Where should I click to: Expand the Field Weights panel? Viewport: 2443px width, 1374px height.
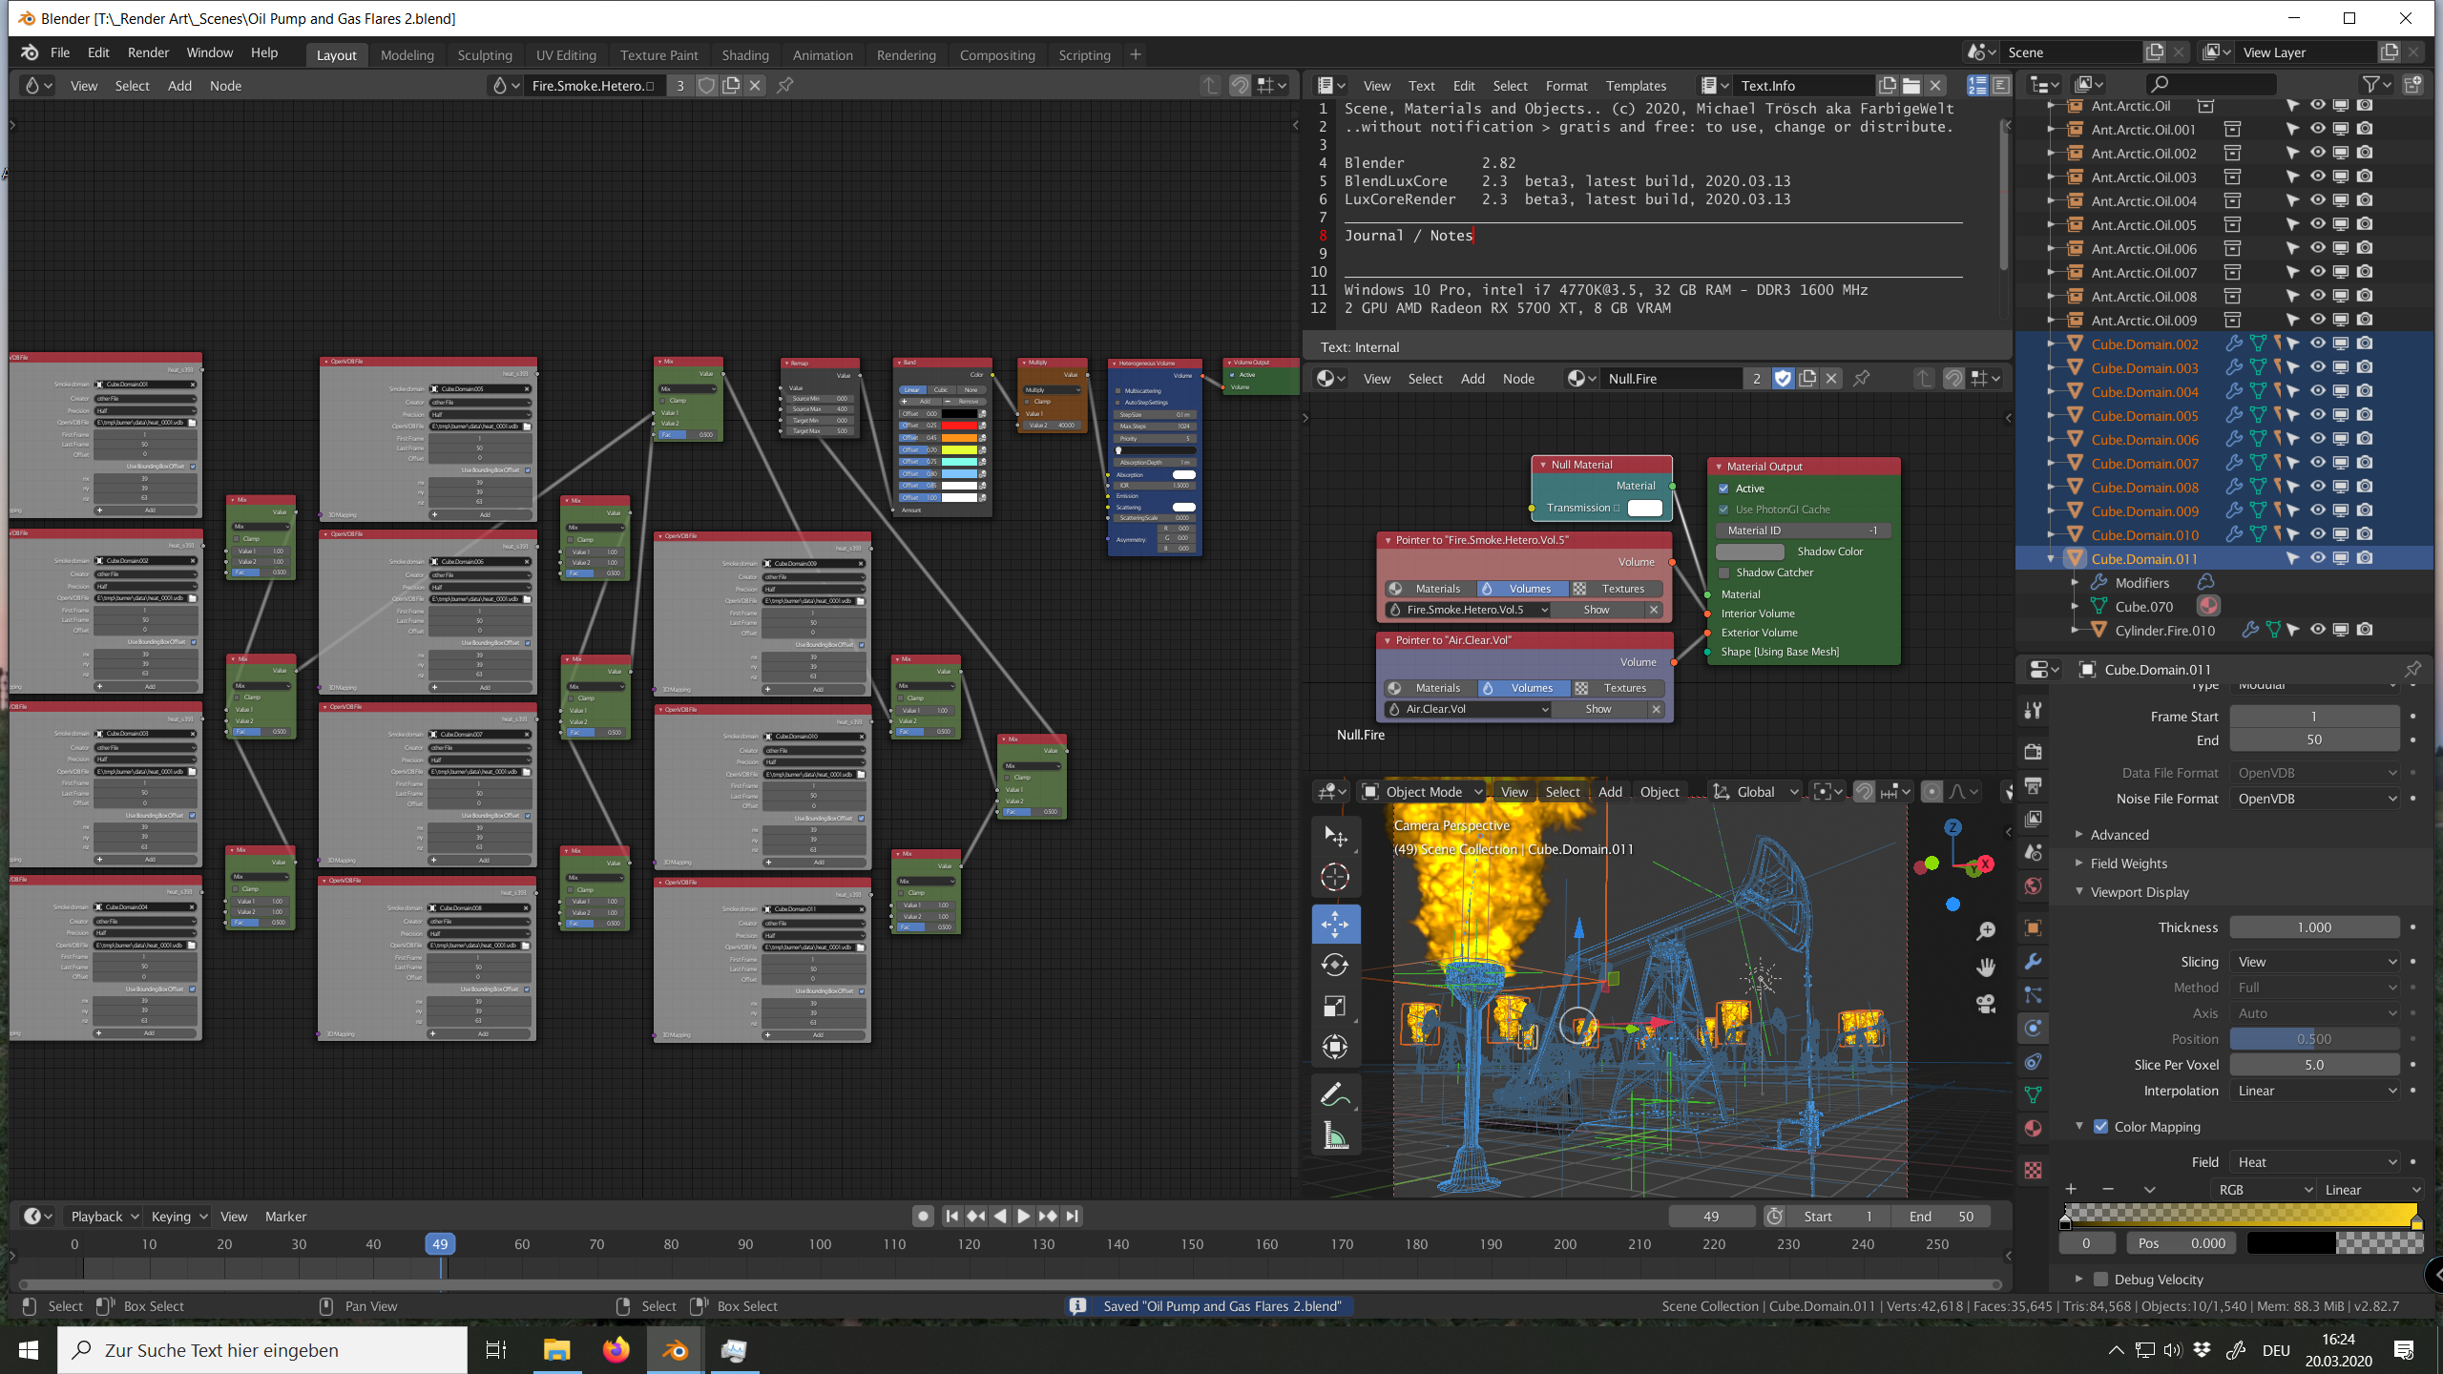(x=2128, y=863)
